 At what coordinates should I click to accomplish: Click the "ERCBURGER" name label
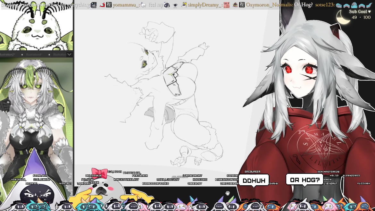tap(252, 172)
